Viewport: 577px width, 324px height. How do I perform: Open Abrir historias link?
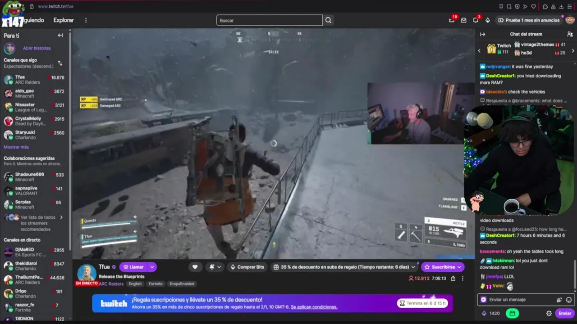pos(37,48)
